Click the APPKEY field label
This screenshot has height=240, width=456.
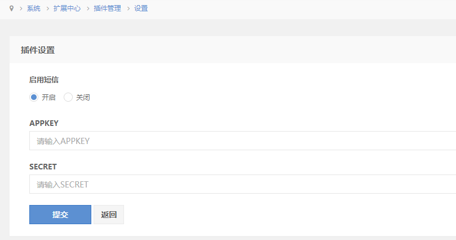tap(44, 123)
